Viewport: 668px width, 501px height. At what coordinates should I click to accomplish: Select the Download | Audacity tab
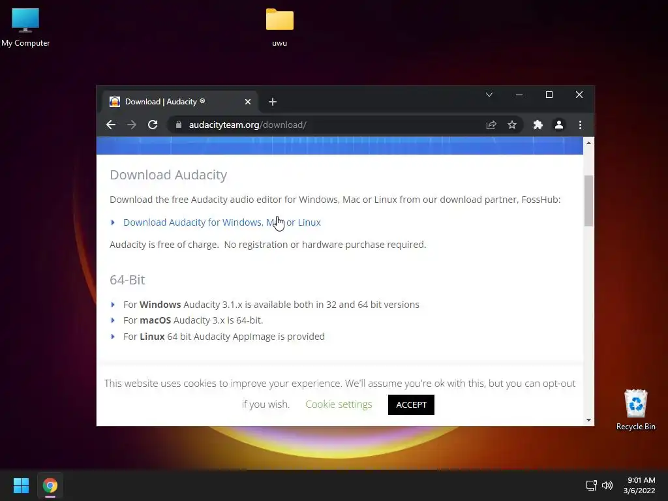point(180,102)
